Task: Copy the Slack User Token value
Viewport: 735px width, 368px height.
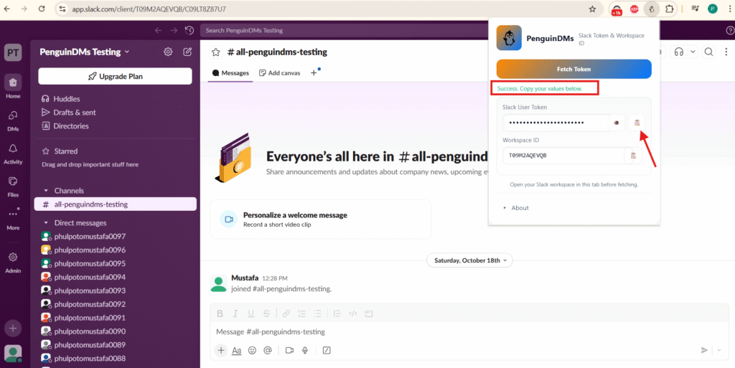Action: [x=636, y=123]
